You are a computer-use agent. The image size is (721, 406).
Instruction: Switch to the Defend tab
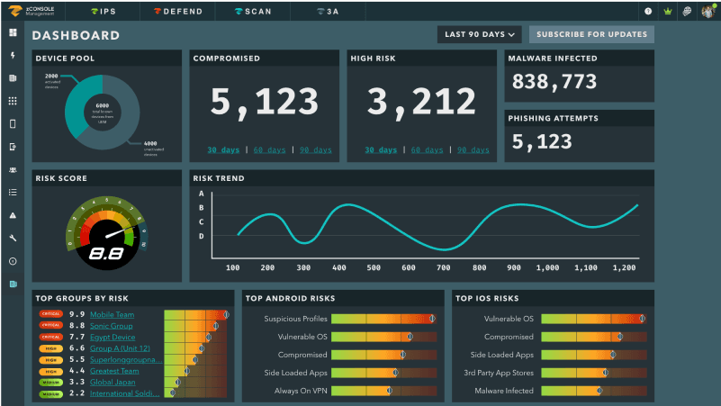[x=176, y=12]
